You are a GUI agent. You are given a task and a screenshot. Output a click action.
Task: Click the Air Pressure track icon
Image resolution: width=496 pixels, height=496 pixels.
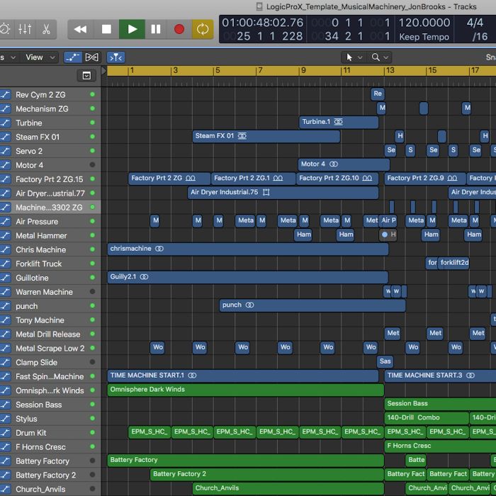6,221
